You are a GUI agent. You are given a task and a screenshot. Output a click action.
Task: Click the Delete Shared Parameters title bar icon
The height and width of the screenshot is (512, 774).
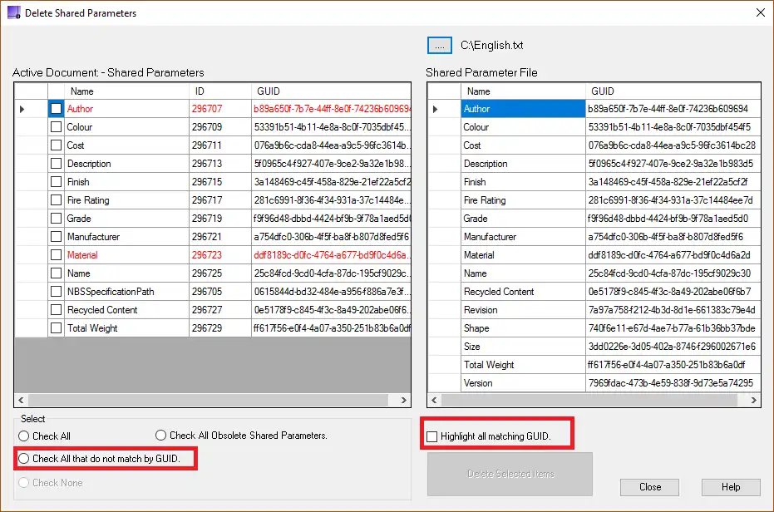(13, 13)
